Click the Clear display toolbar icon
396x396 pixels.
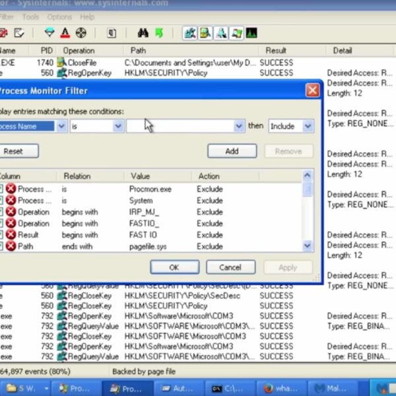coord(19,33)
